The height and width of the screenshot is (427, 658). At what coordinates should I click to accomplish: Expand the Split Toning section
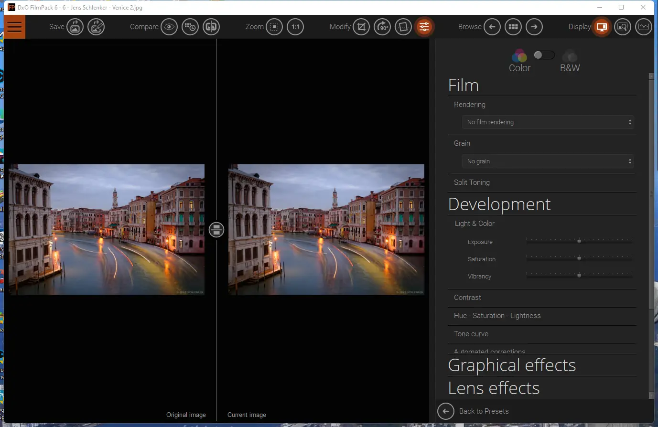tap(472, 182)
